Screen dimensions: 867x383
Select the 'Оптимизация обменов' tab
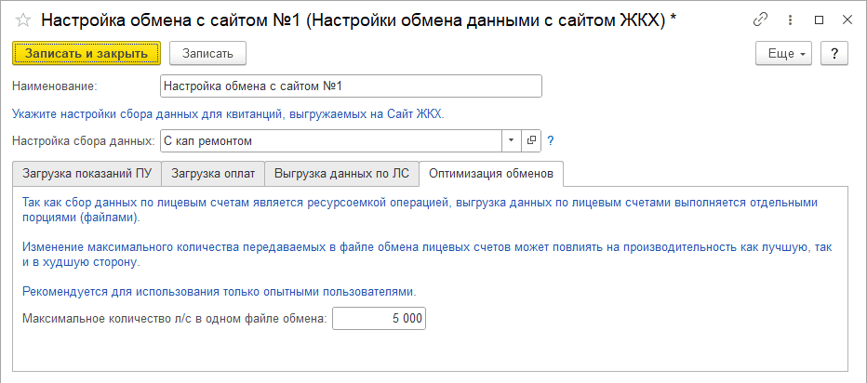click(491, 174)
